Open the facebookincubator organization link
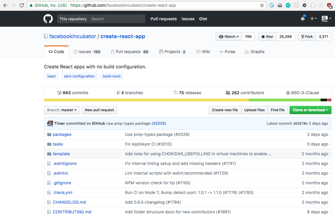 pos(73,36)
